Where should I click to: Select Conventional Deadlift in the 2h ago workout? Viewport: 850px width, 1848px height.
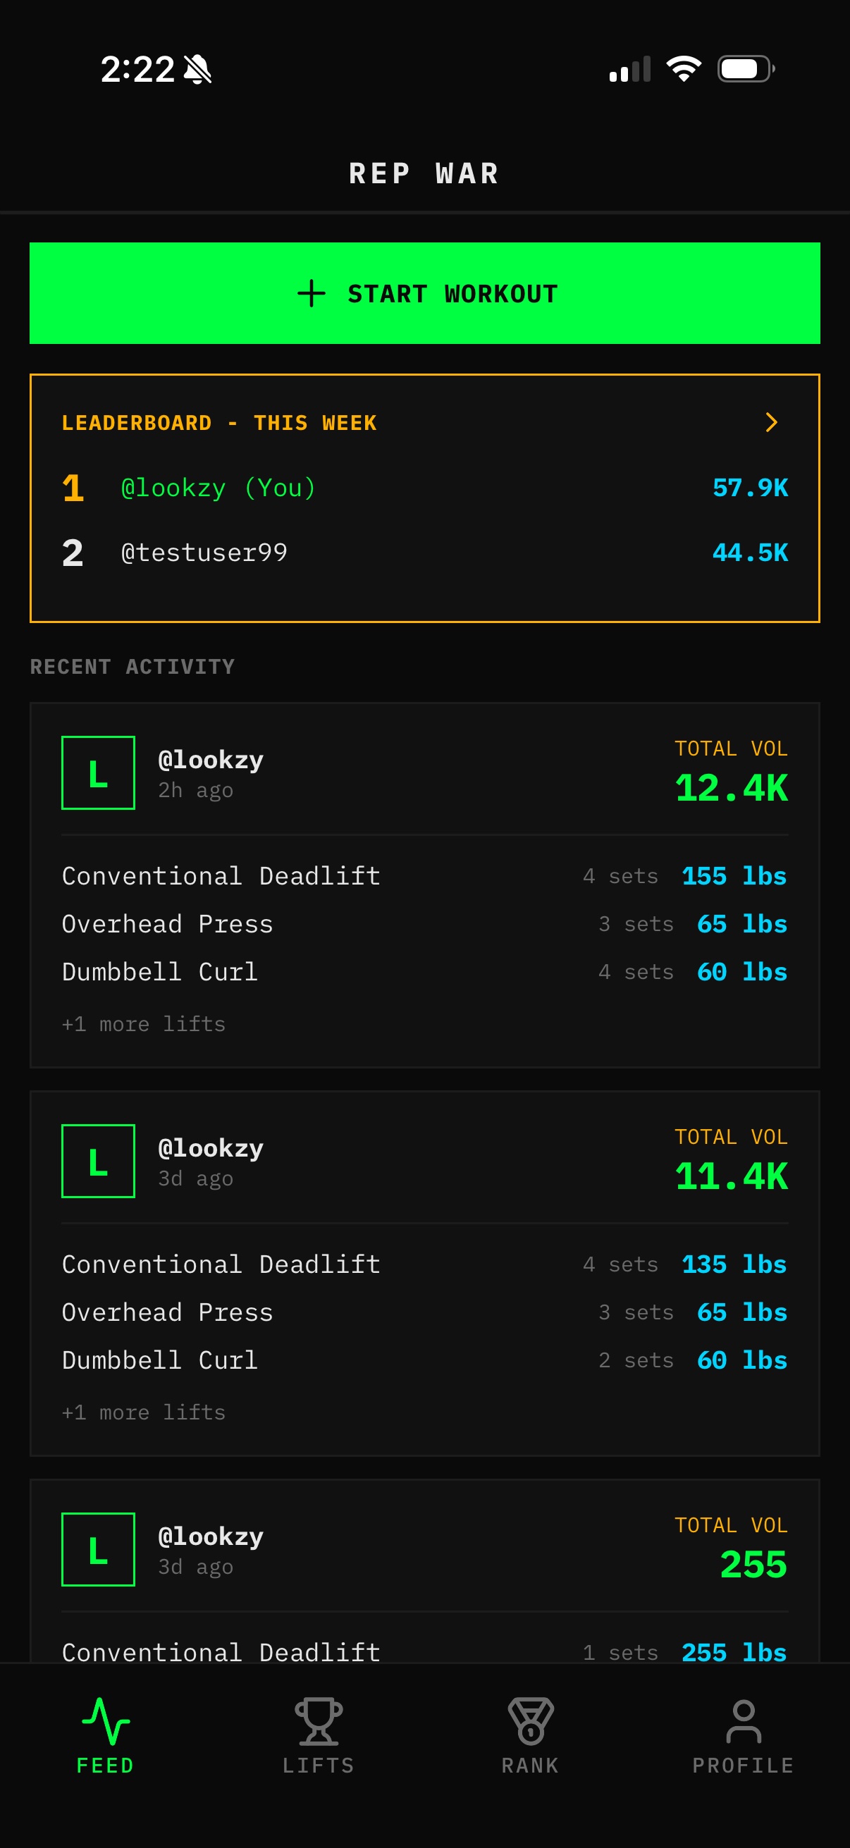[220, 875]
